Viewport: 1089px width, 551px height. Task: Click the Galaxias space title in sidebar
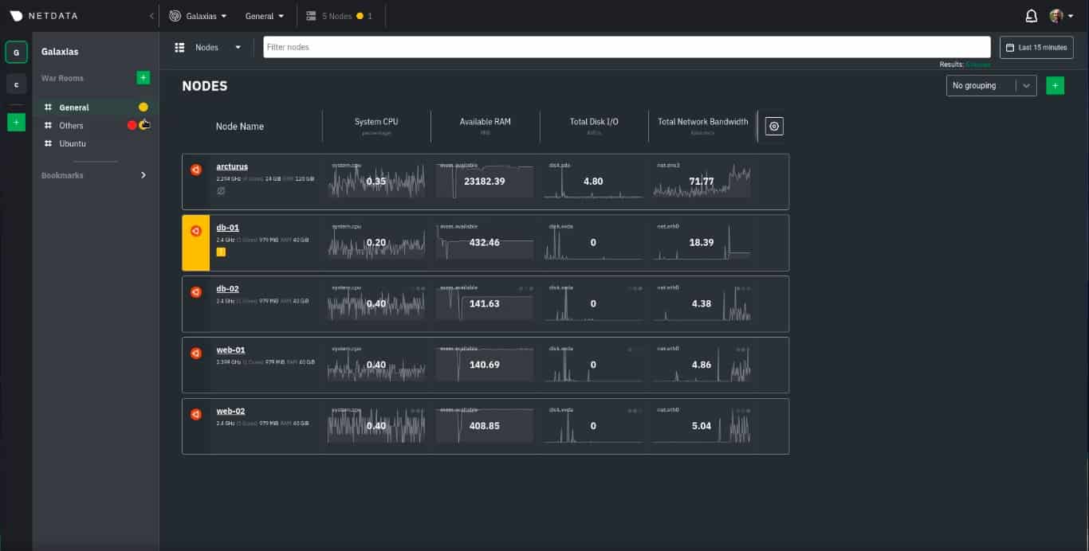pyautogui.click(x=60, y=52)
